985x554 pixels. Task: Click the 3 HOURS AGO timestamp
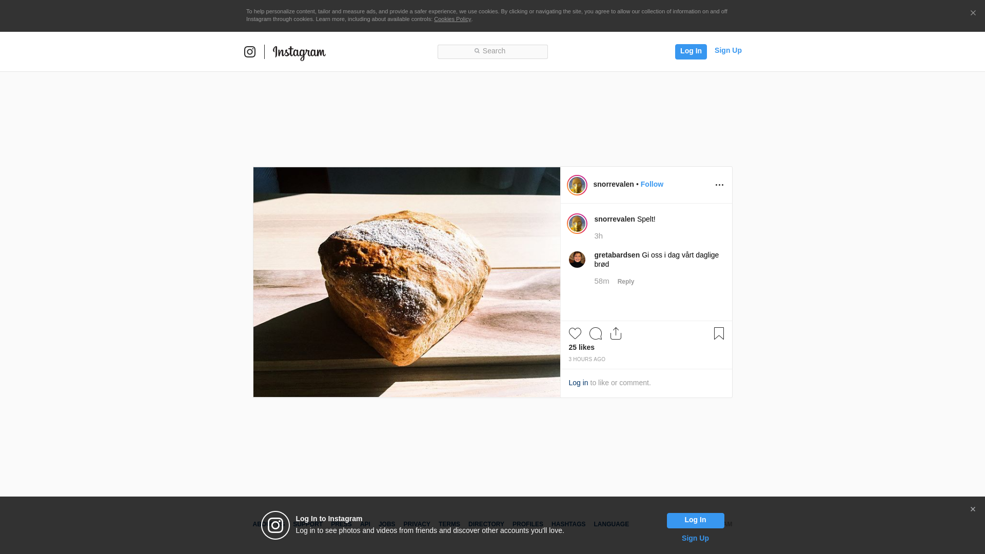pos(587,360)
